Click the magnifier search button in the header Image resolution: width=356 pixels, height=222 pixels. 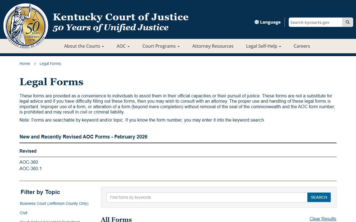coord(348,22)
